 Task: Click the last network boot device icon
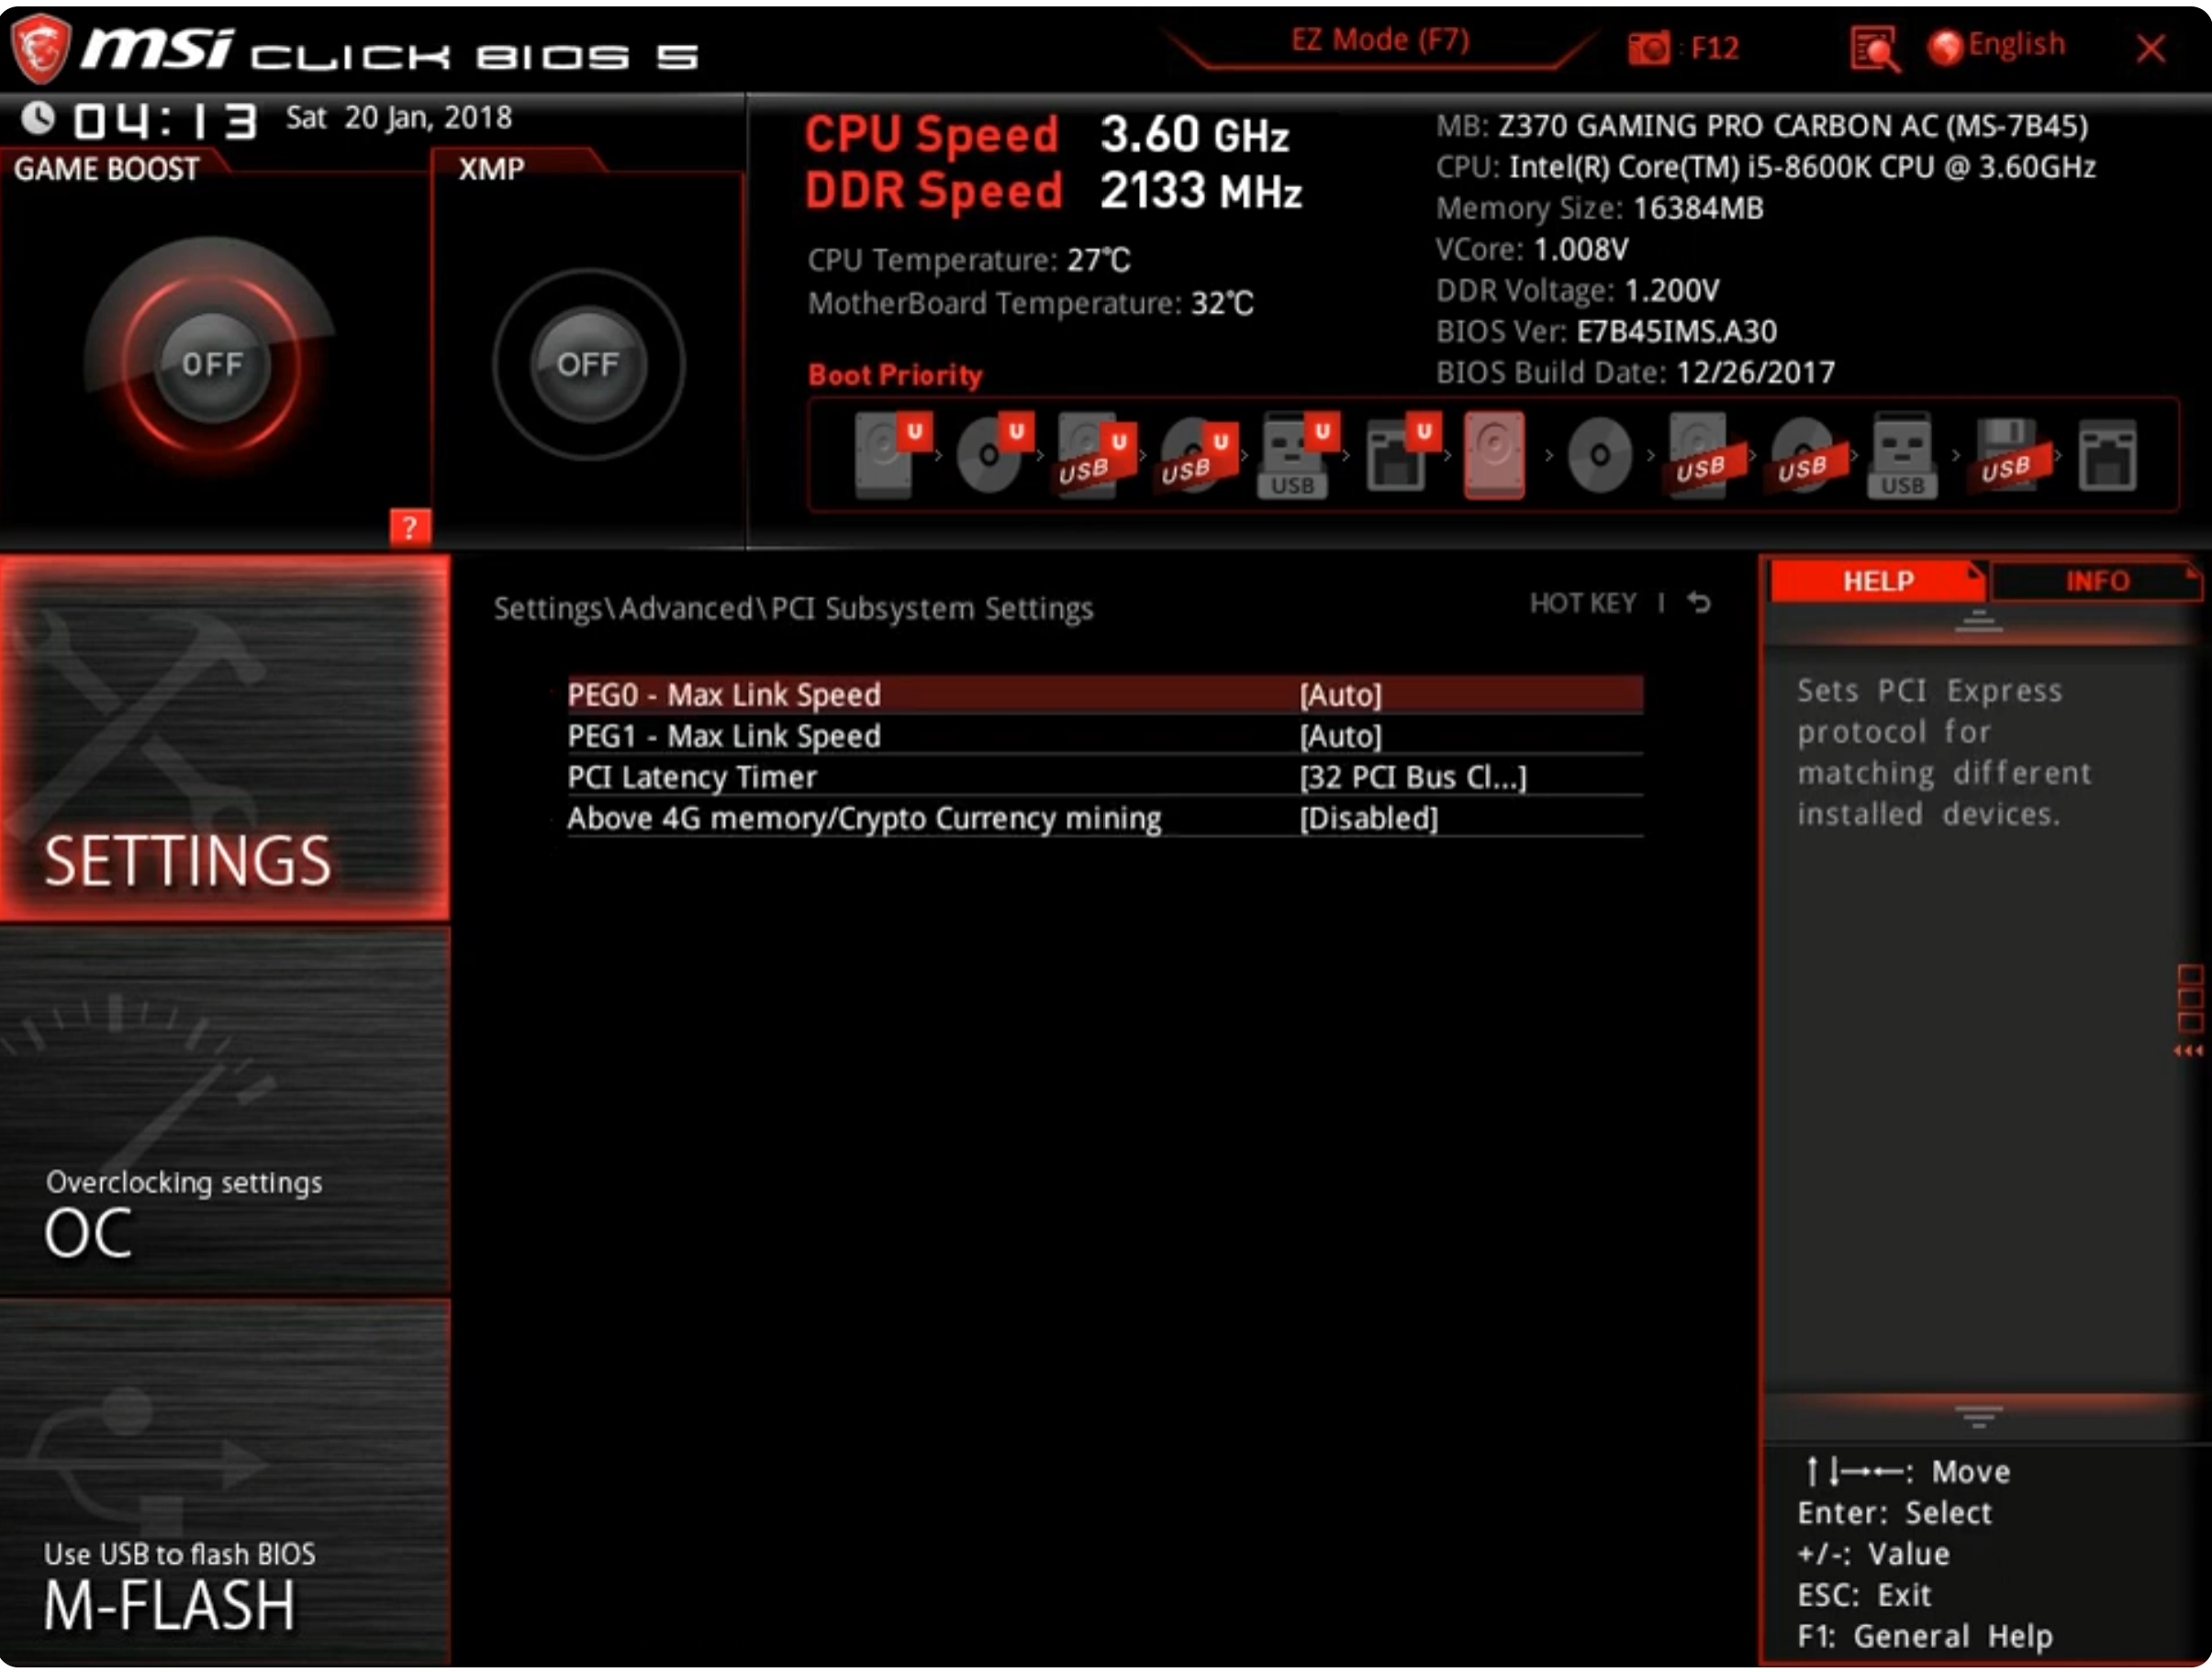[2106, 455]
